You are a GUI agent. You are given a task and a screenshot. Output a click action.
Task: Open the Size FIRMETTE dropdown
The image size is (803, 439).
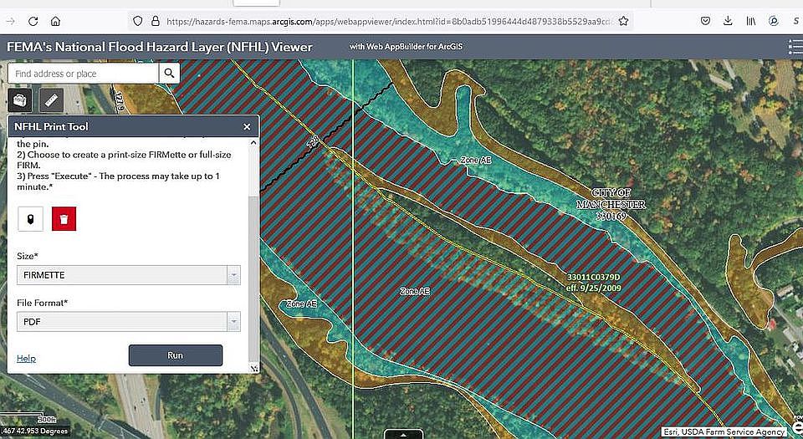[x=129, y=275]
